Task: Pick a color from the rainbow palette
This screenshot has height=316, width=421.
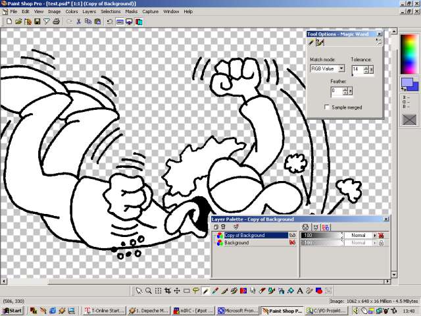Action: click(409, 54)
